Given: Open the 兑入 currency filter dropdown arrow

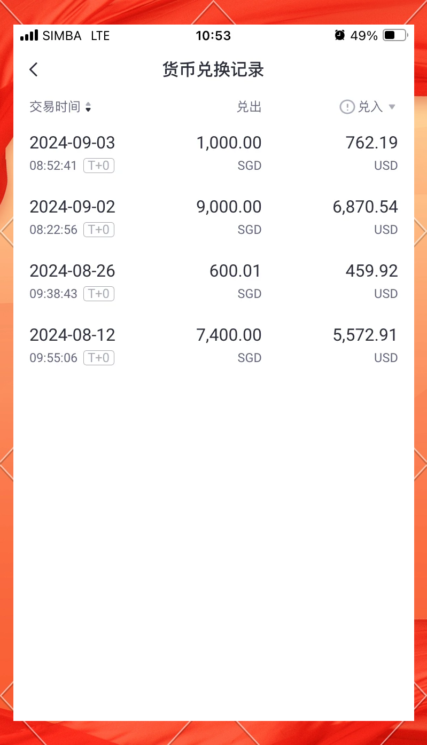Looking at the screenshot, I should pyautogui.click(x=392, y=107).
